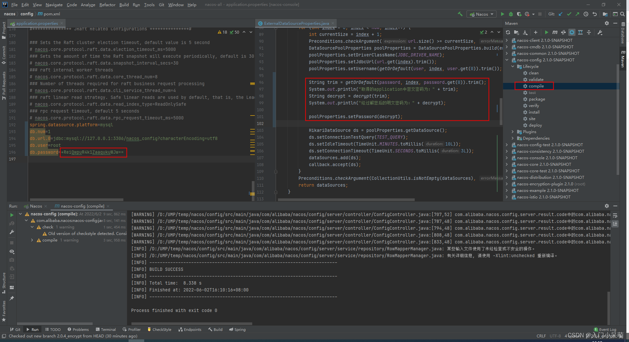Download sources icon in Maven toolbar
The width and height of the screenshot is (629, 342).
(x=525, y=32)
